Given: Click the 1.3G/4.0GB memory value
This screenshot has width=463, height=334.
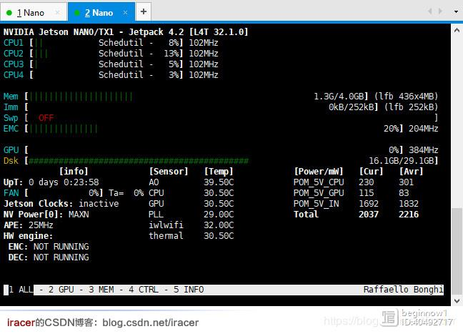Looking at the screenshot, I should [339, 97].
